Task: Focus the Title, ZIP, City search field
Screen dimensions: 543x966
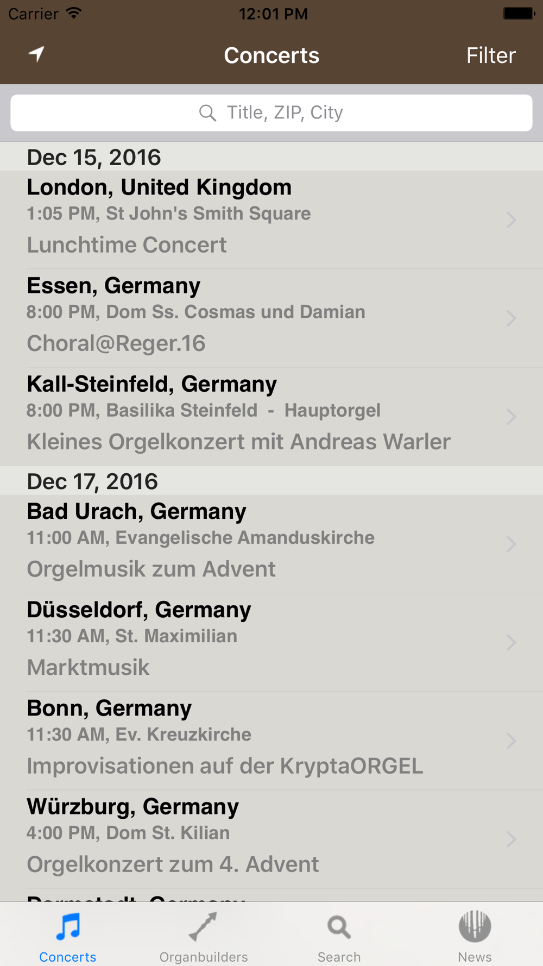Action: click(x=285, y=113)
